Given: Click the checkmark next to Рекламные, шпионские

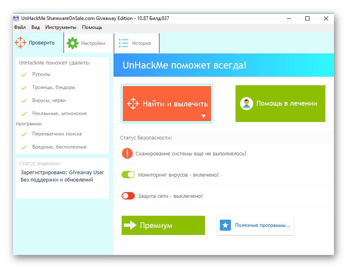Looking at the screenshot, I should 24,114.
